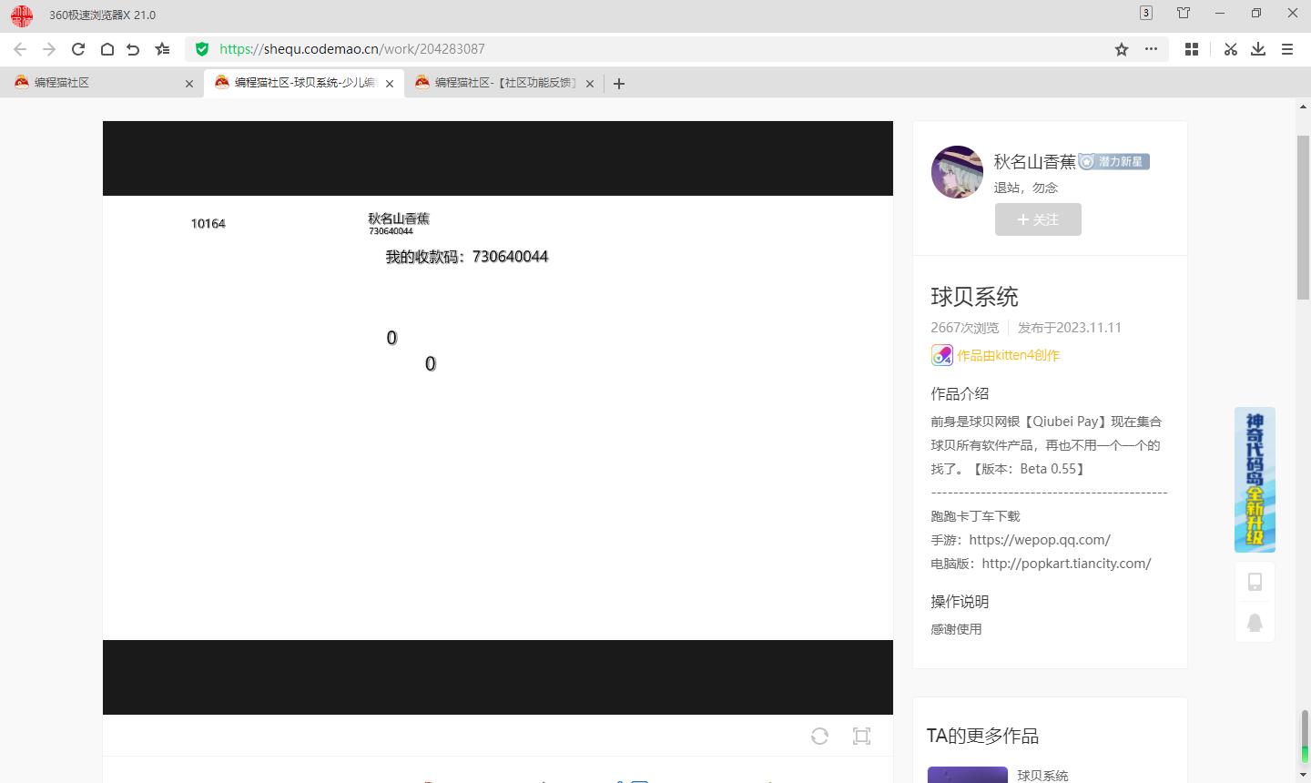
Task: Click the tab count box icon
Action: tap(1146, 13)
